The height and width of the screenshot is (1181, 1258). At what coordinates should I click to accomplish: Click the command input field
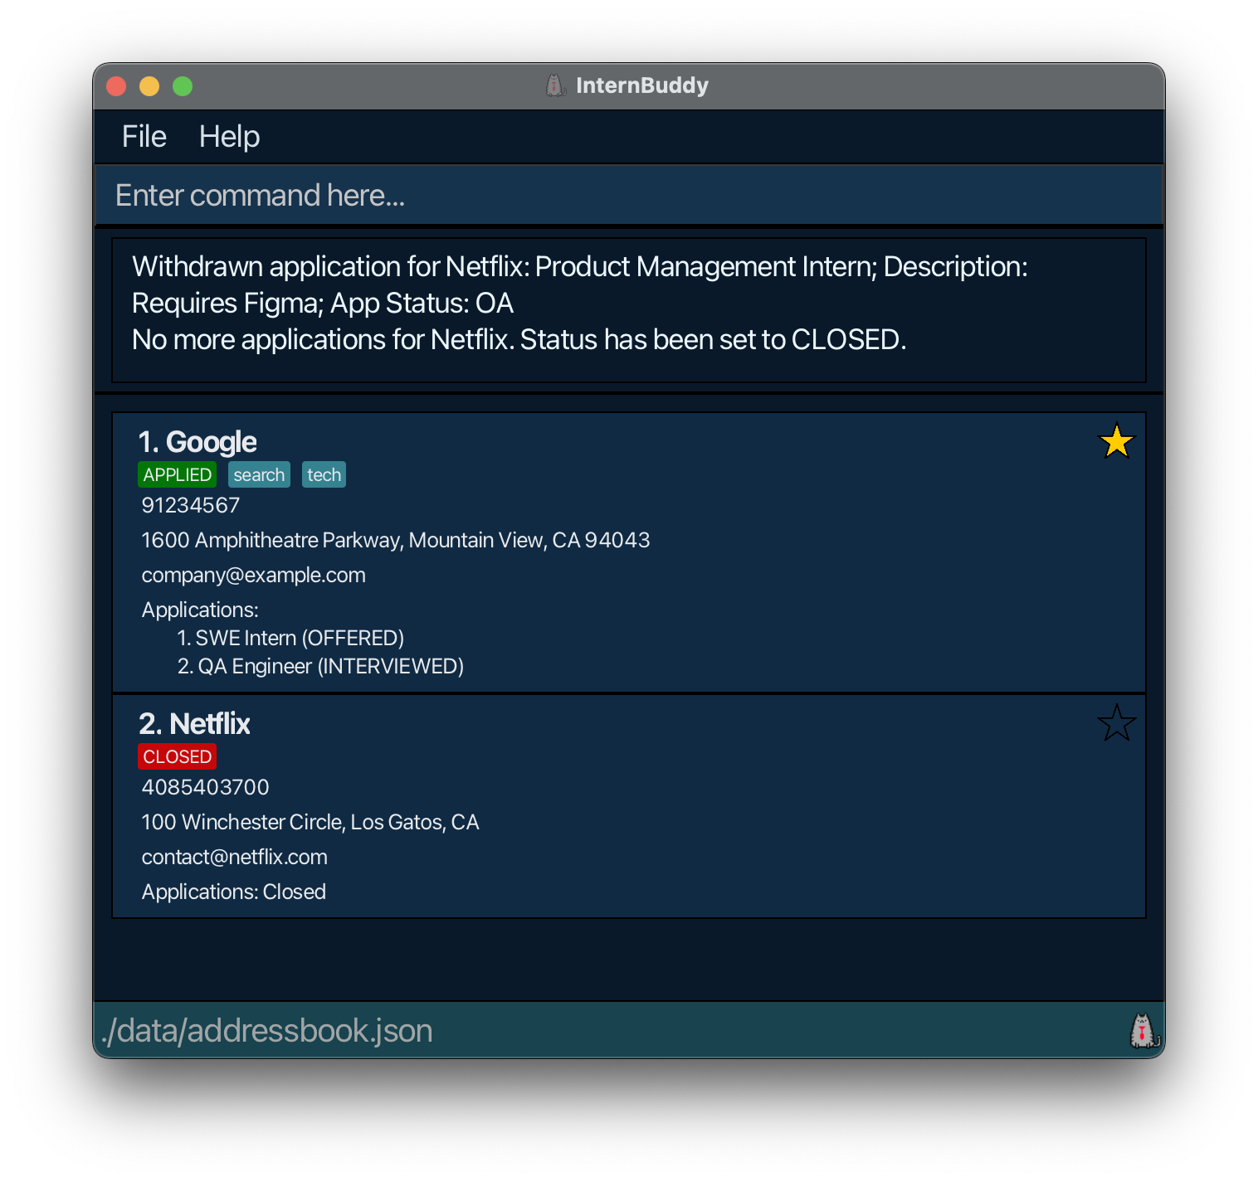[629, 196]
